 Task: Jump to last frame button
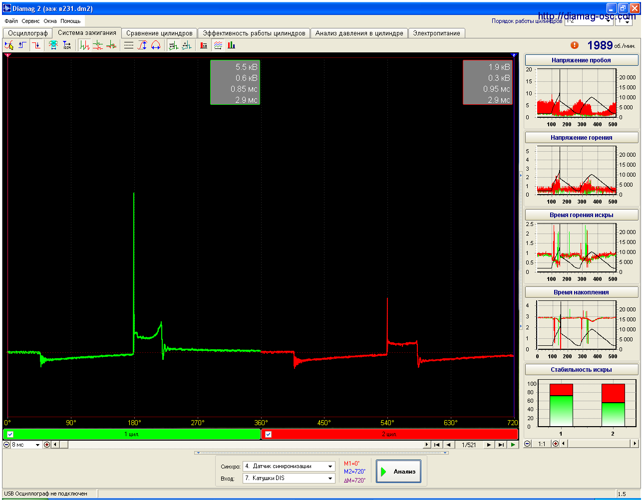point(501,445)
